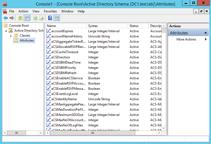Expand the Classes tree node
This screenshot has height=144, width=211.
[11, 36]
